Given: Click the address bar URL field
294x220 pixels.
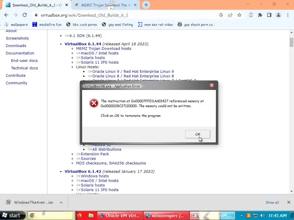Looking at the screenshot, I should point(124,15).
